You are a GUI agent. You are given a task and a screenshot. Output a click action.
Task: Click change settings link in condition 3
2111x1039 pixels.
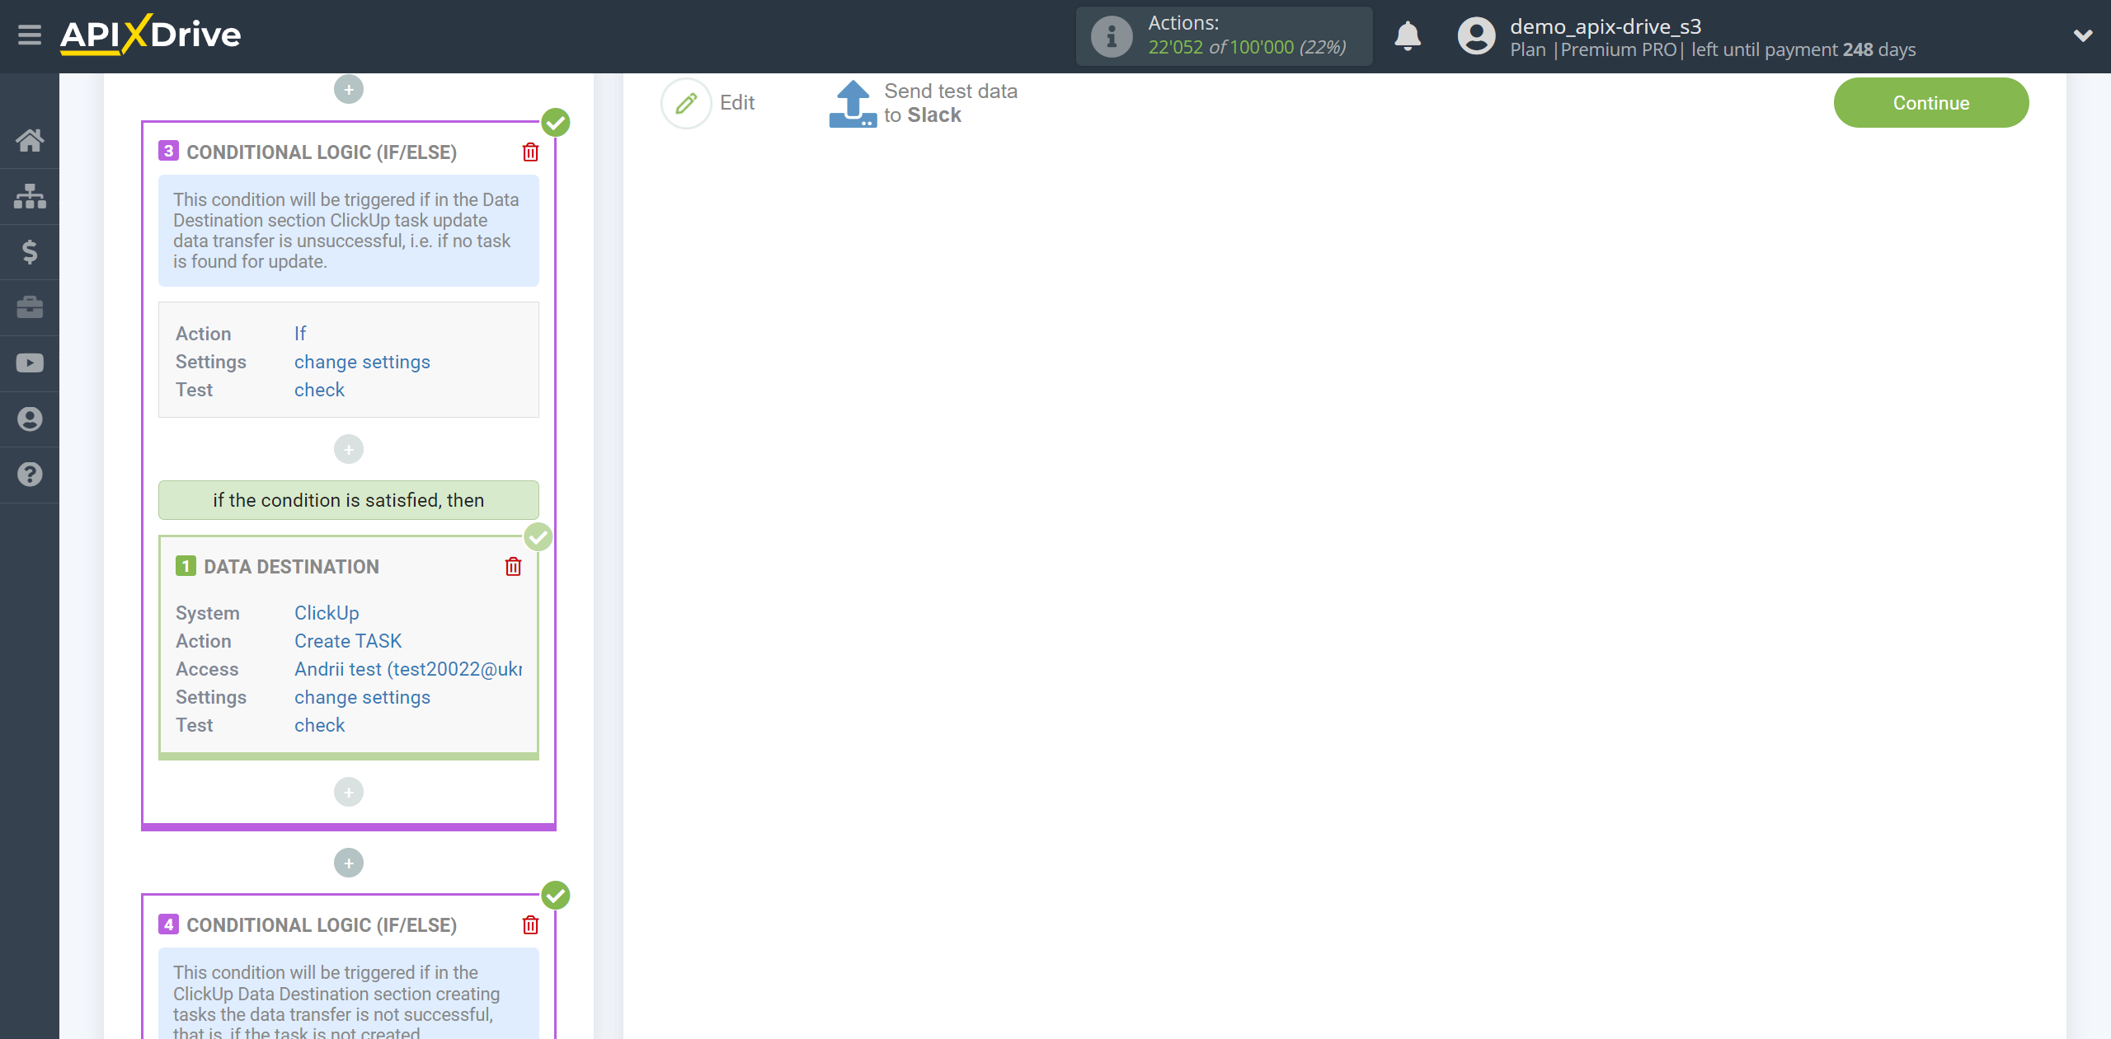coord(362,361)
